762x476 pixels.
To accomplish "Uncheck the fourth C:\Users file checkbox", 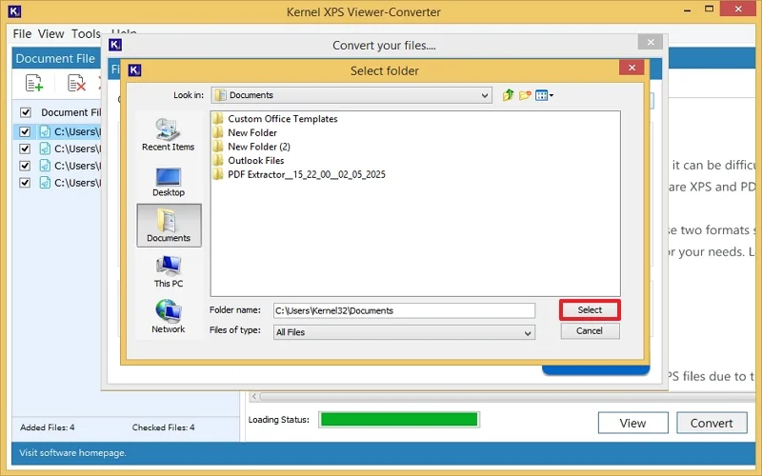I will (25, 183).
